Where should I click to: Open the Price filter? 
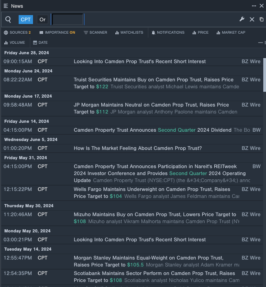(x=200, y=33)
